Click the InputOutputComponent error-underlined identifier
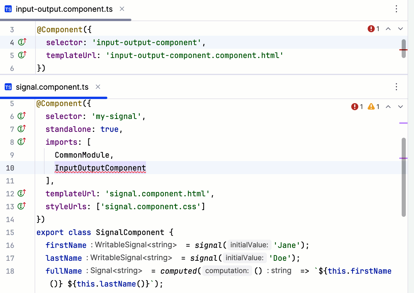414x293 pixels. coord(100,168)
